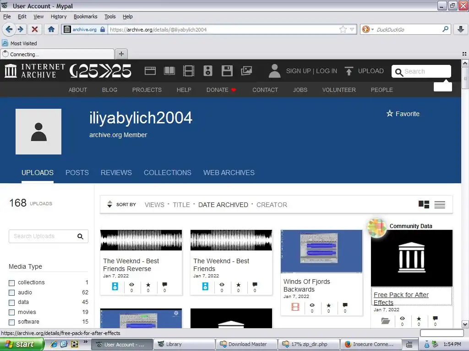Sort uploads by TITLE
469x351 pixels.
point(181,205)
